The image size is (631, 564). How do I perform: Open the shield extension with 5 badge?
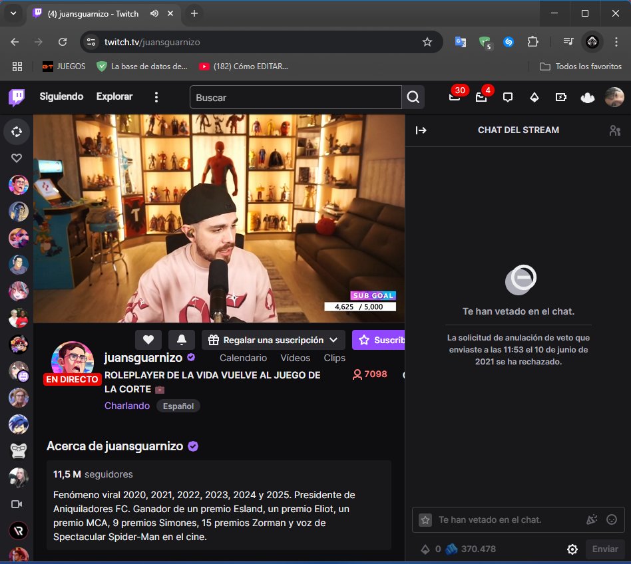click(x=485, y=42)
